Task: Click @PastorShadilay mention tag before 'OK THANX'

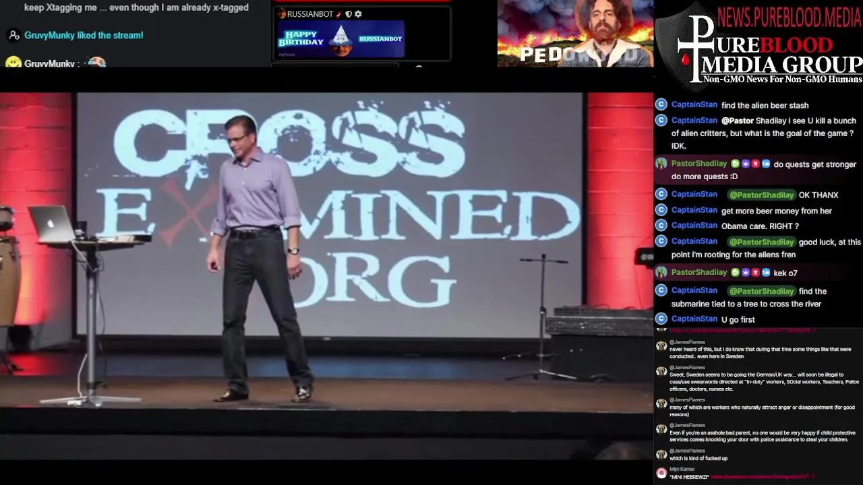Action: (x=761, y=195)
